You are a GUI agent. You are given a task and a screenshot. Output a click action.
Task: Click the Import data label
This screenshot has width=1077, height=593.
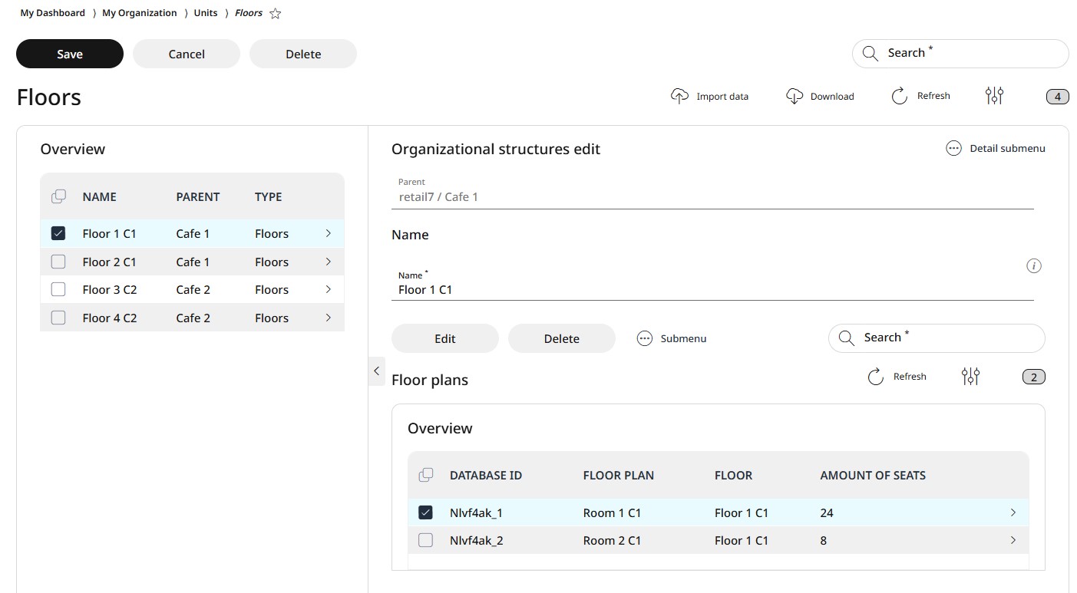722,97
